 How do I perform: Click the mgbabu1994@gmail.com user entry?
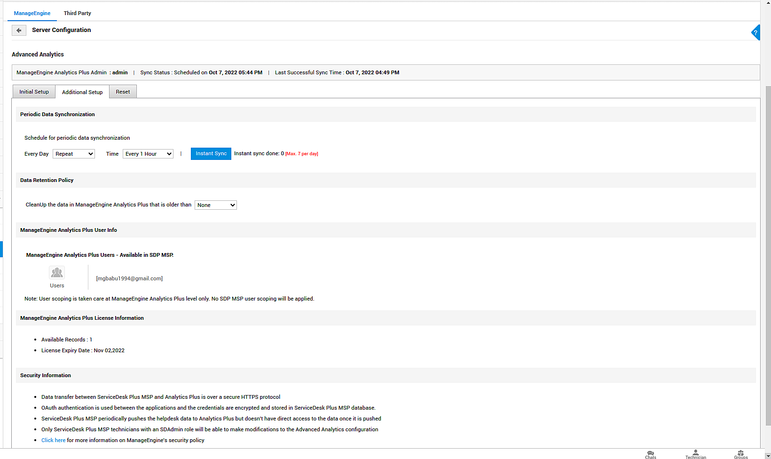coord(129,278)
